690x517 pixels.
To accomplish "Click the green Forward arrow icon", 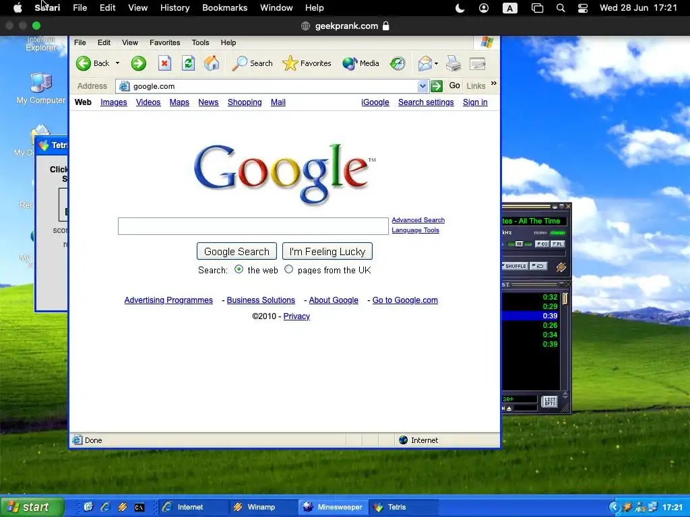I will coord(138,63).
